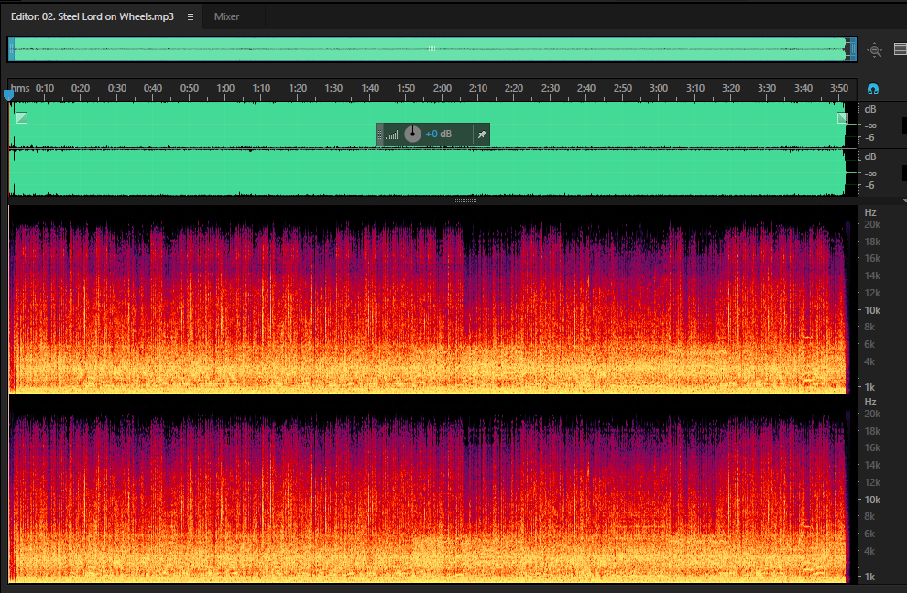Click the 3:30 mark on the time ruler
Screen dimensions: 907x593
(x=767, y=88)
